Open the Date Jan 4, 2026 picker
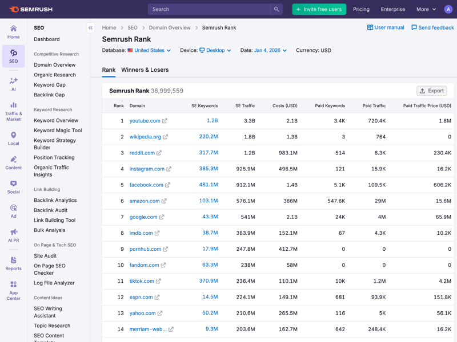457x342 pixels. click(270, 50)
